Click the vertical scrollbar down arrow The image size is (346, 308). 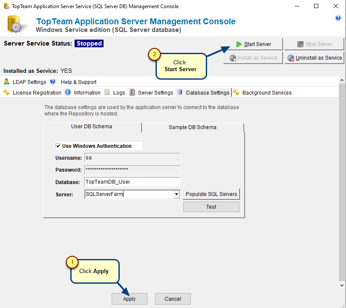342,285
